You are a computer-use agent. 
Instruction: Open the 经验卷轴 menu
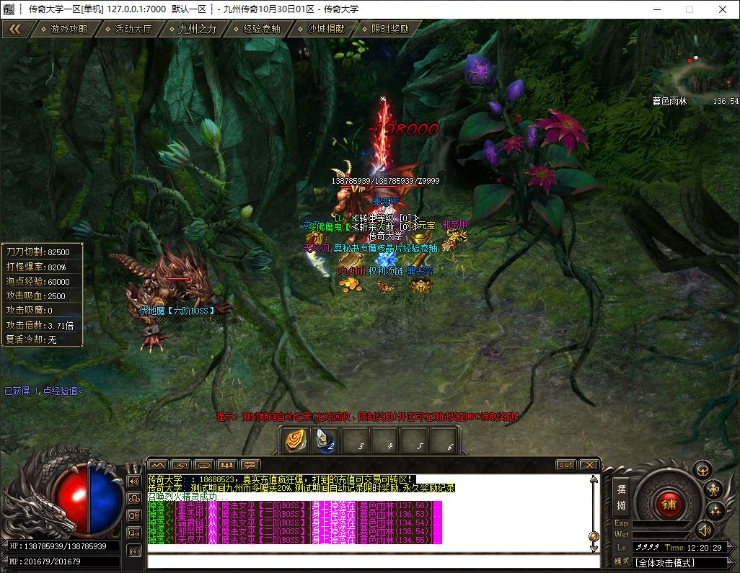(x=257, y=30)
